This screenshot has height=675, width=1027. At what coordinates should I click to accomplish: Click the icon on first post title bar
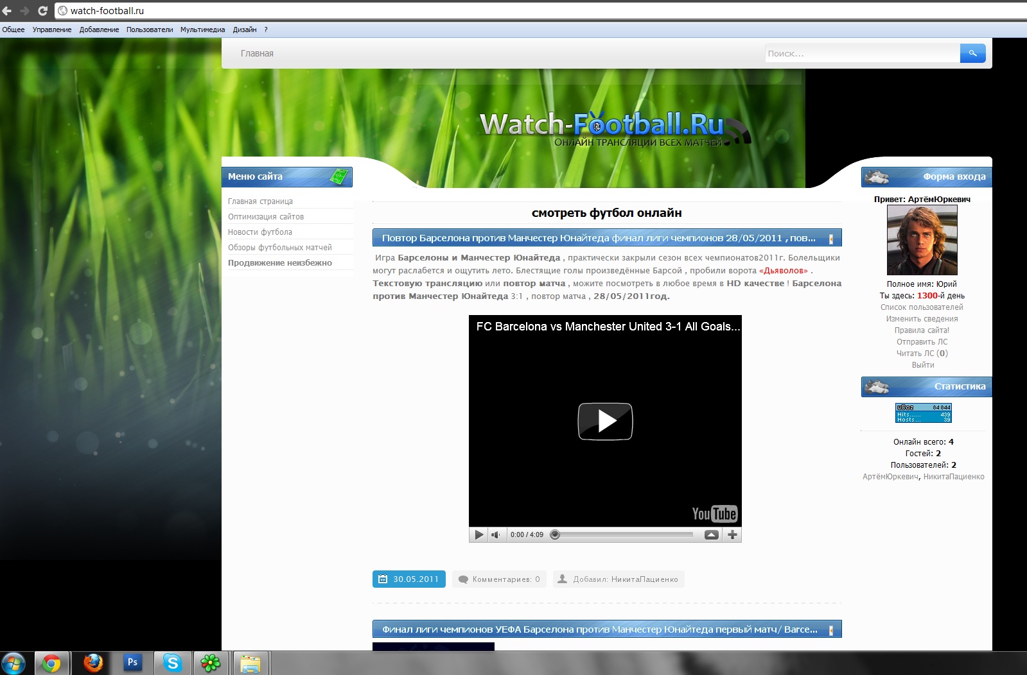tap(831, 239)
